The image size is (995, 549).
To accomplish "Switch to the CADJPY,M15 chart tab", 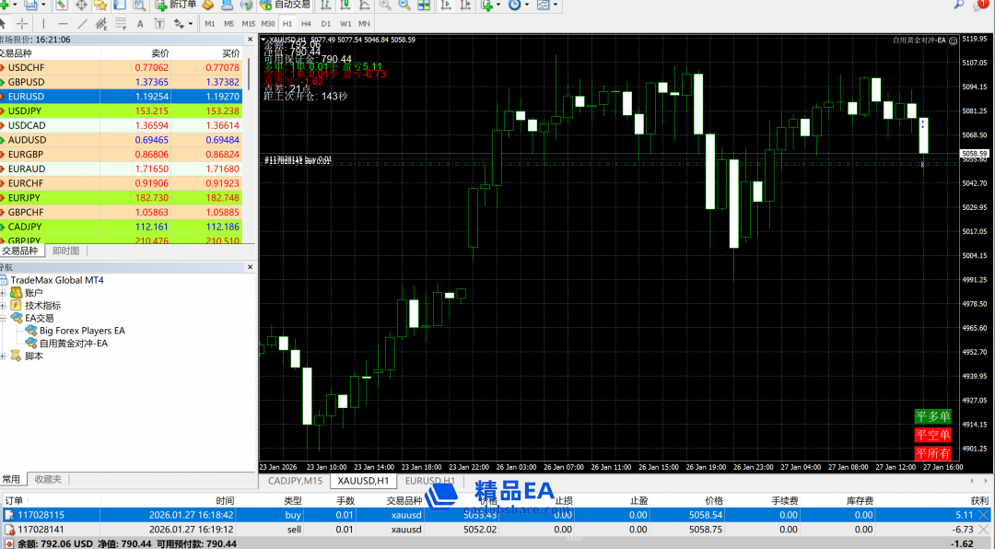I will 295,481.
